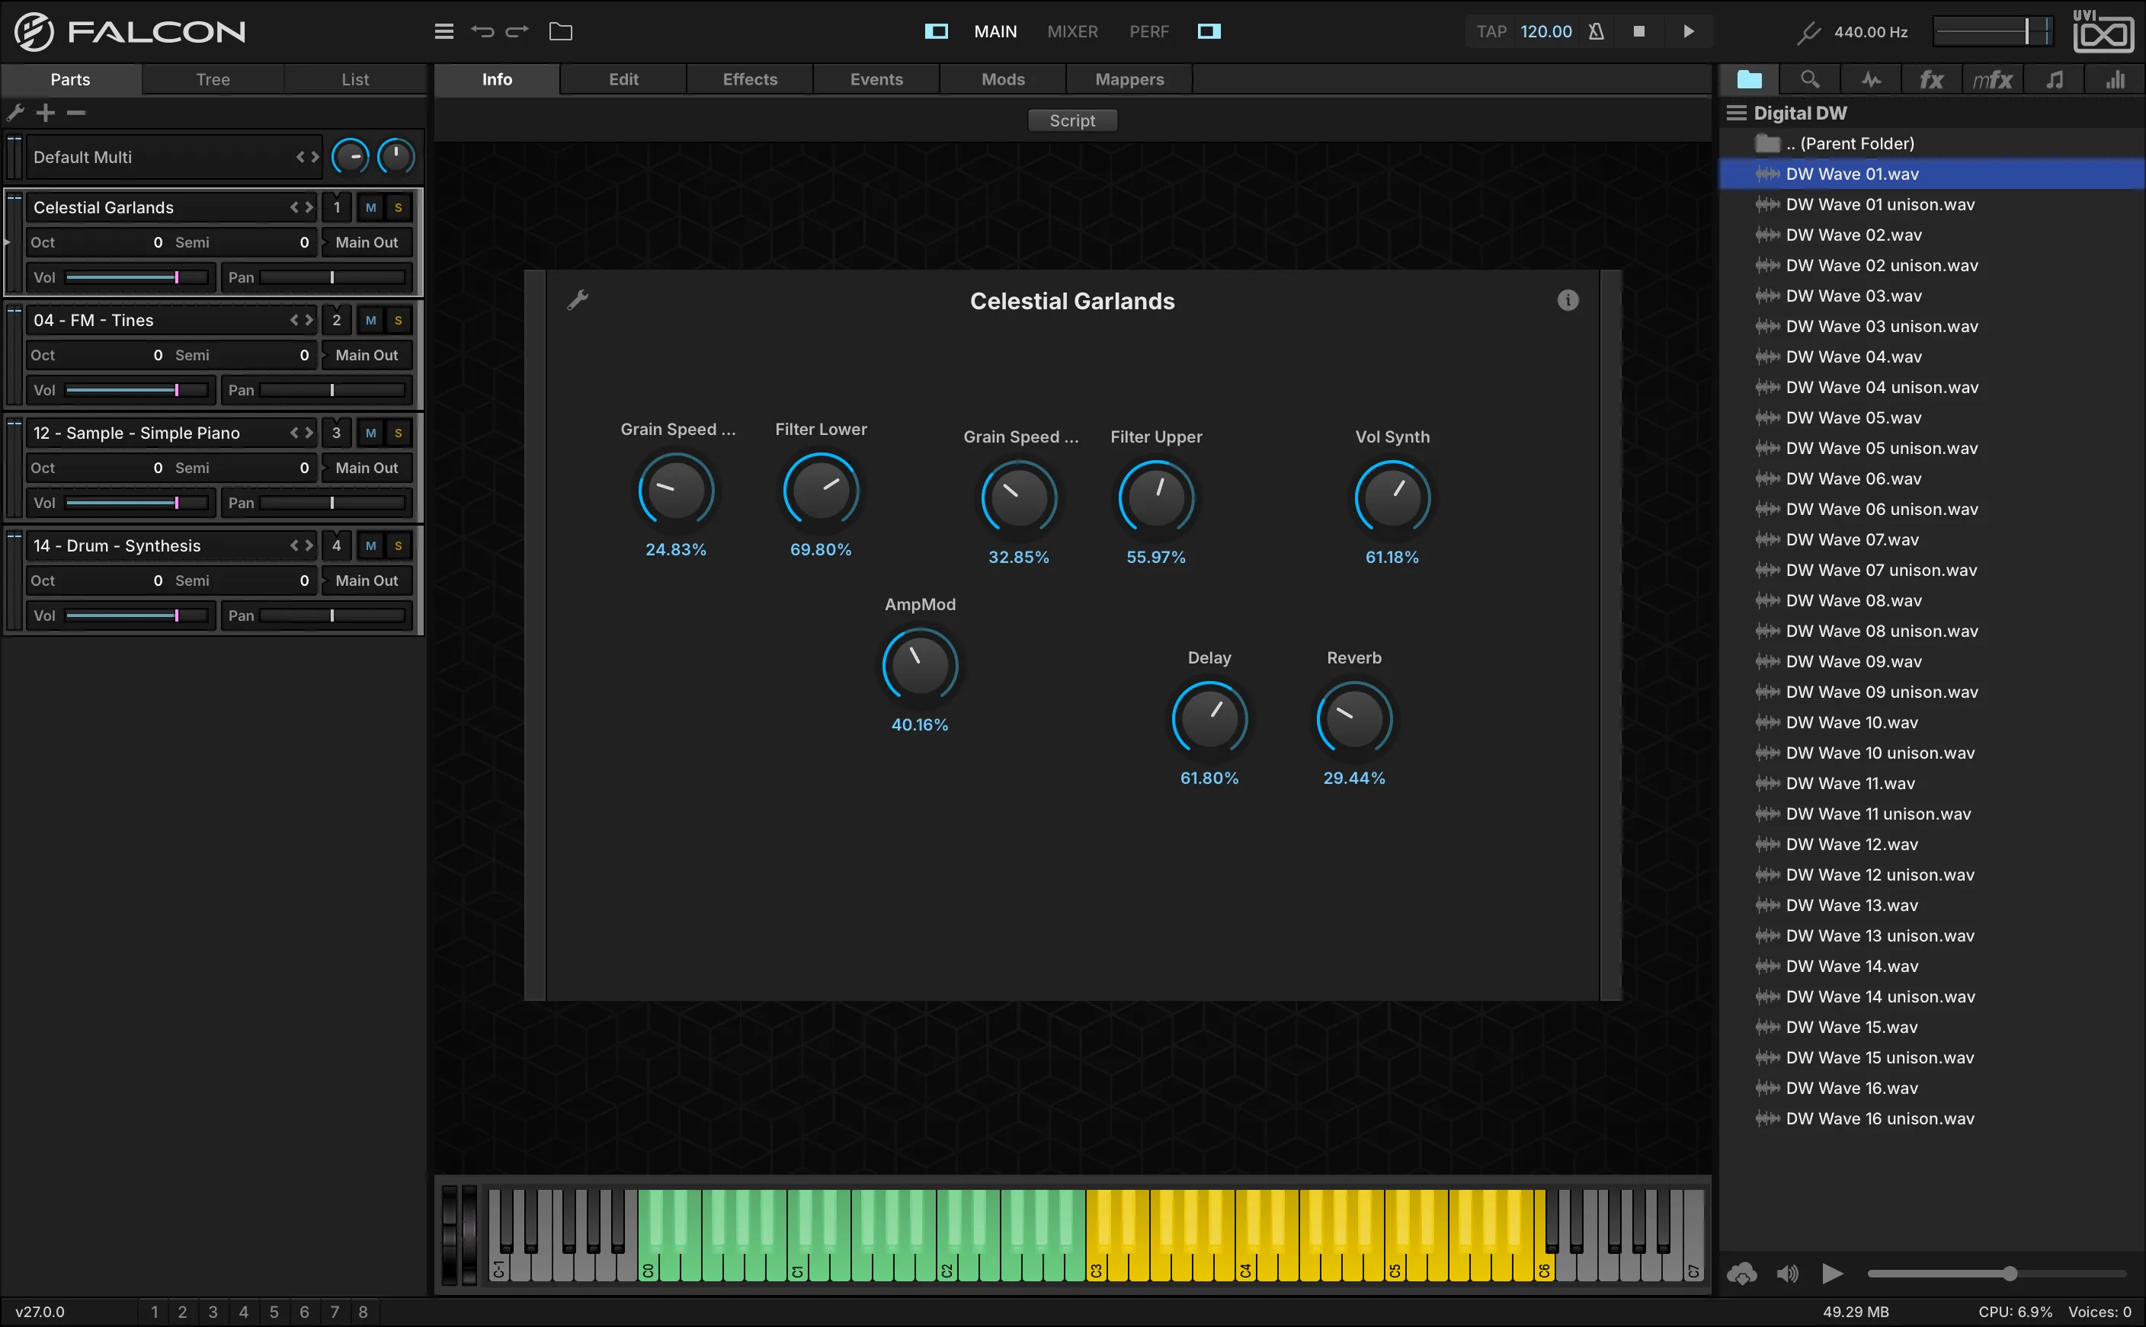Open the folder icon in top toolbar
This screenshot has width=2146, height=1327.
(561, 31)
